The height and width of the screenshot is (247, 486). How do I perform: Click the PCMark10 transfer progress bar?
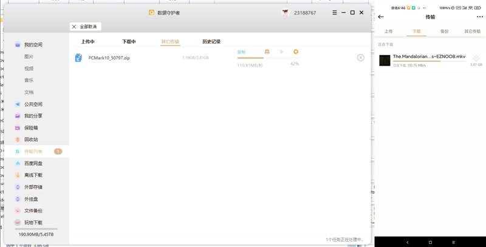coord(250,58)
